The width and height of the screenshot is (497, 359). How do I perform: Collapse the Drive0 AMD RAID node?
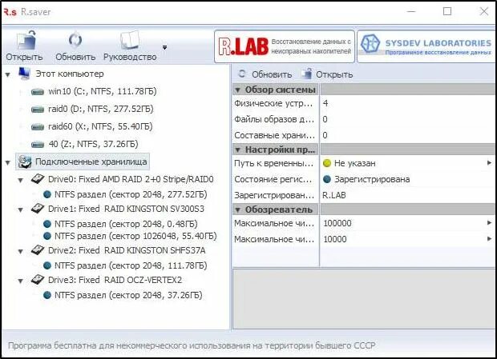point(21,180)
